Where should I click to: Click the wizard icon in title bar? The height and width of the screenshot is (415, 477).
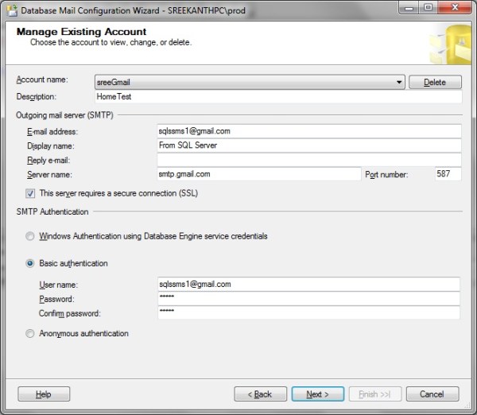10,8
